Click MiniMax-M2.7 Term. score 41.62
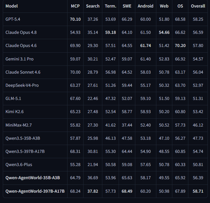Viewport: 210px width, 203px height. [x=110, y=125]
